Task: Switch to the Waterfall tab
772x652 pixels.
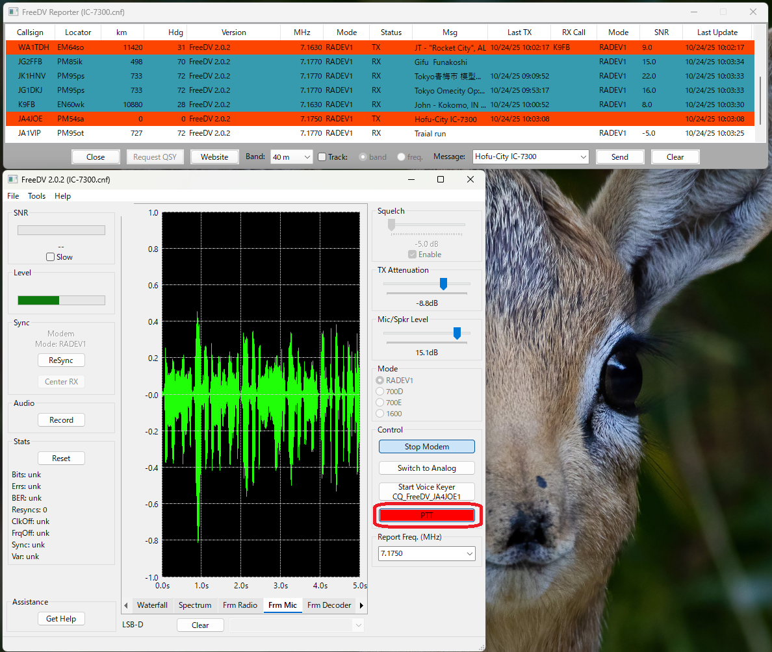Action: pyautogui.click(x=152, y=605)
